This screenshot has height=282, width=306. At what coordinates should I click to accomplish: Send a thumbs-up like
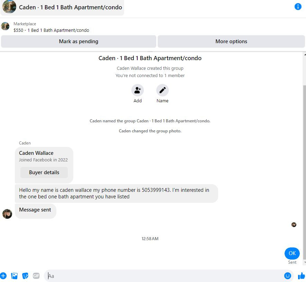coord(301,276)
